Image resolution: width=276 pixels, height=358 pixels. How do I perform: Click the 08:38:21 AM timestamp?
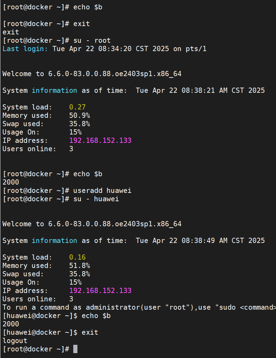pos(204,90)
